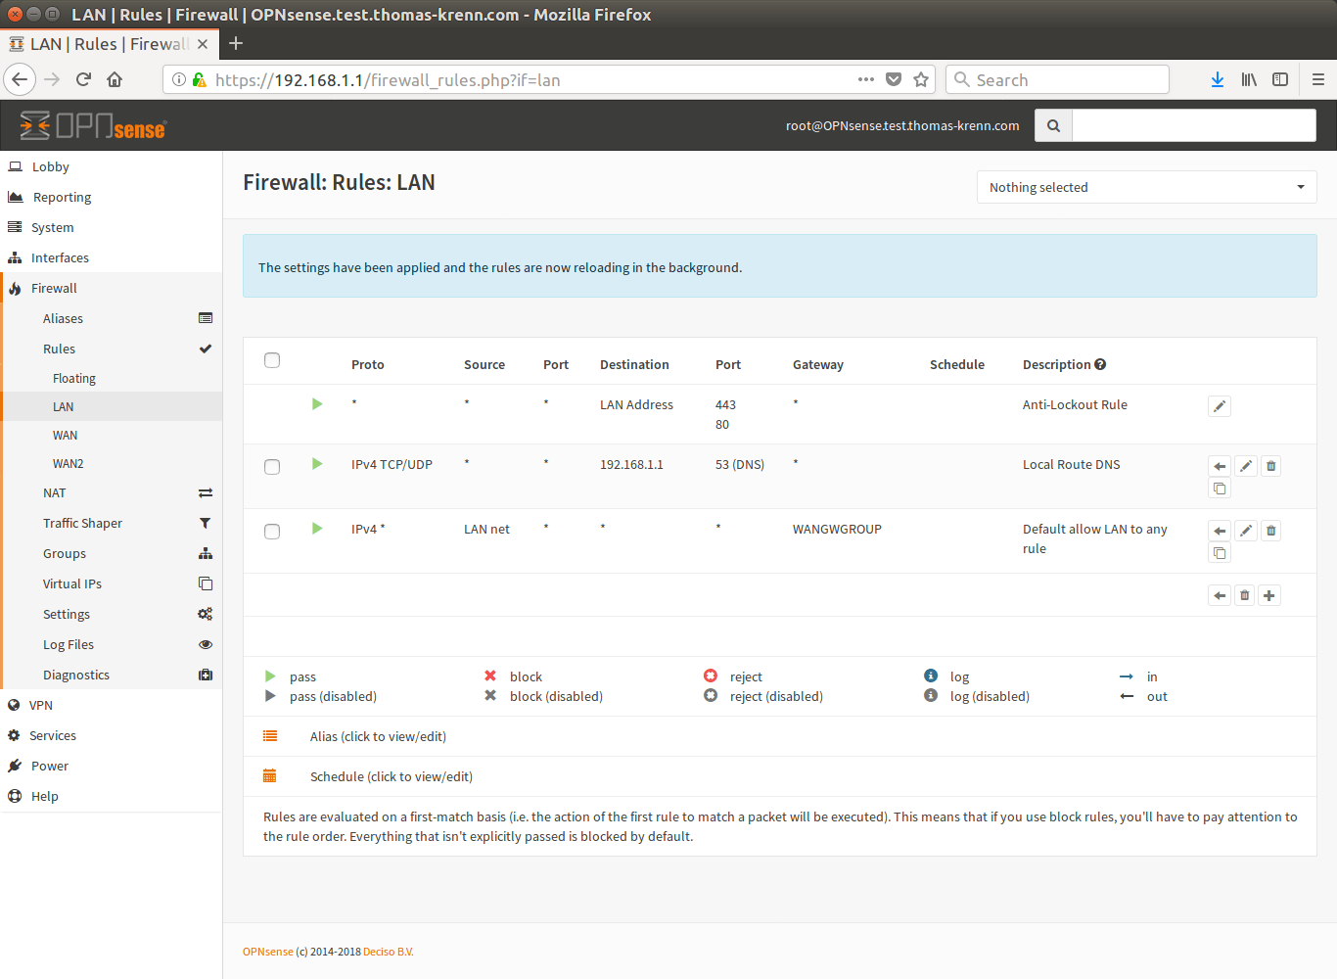Expand the VPN sidebar section

click(41, 705)
